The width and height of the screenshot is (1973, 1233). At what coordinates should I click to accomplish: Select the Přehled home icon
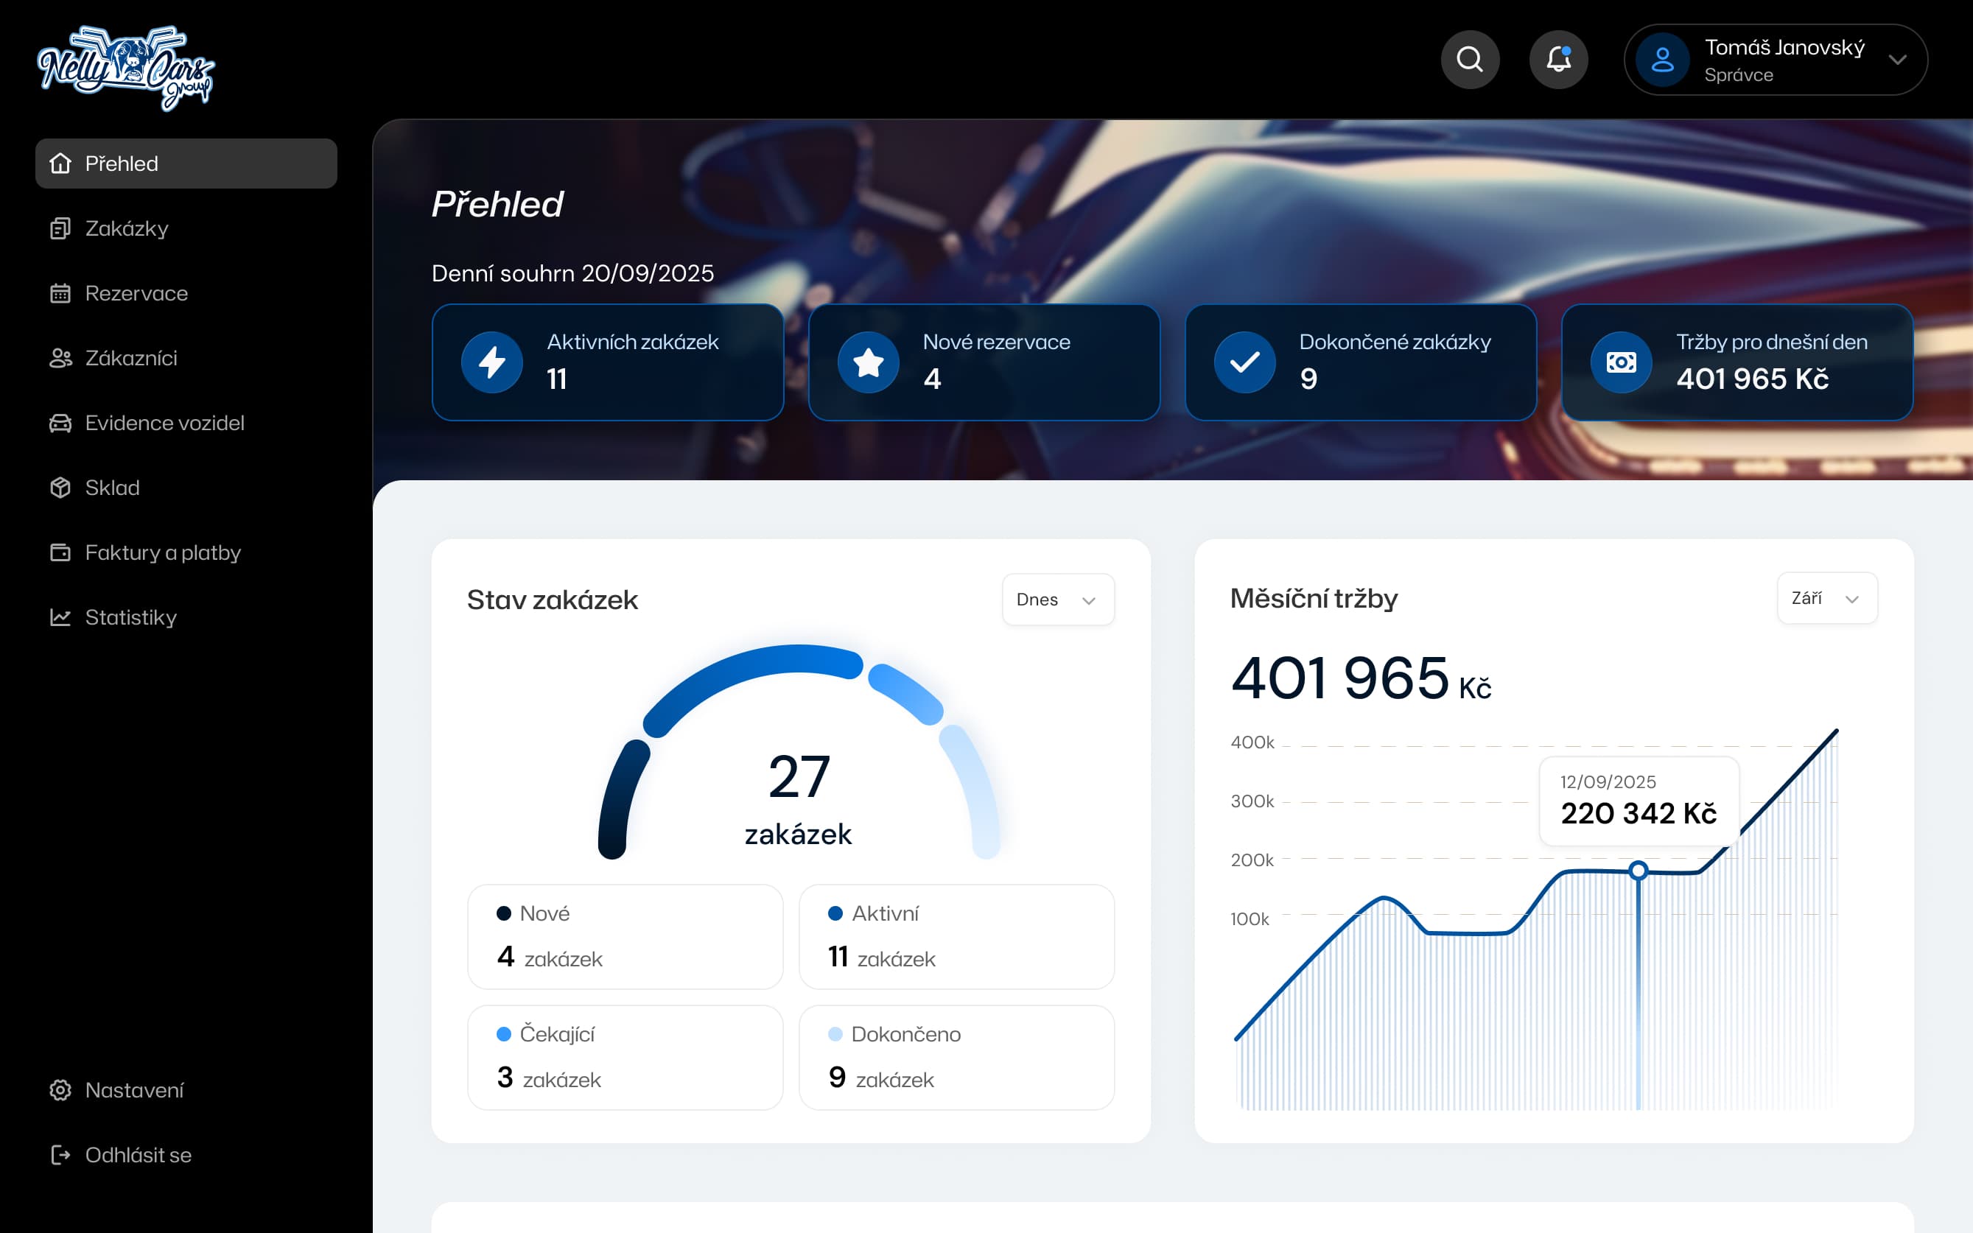click(x=61, y=163)
